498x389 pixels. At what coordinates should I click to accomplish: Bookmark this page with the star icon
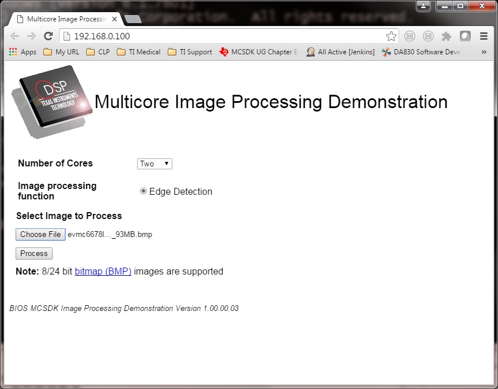[x=391, y=36]
